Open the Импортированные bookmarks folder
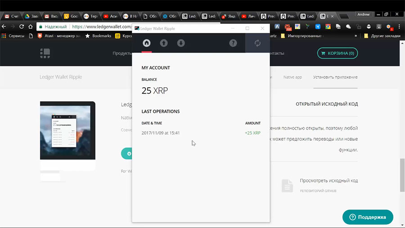405x228 pixels. coord(302,36)
